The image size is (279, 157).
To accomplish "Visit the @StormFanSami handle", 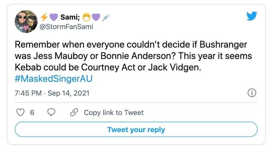I will pyautogui.click(x=66, y=27).
